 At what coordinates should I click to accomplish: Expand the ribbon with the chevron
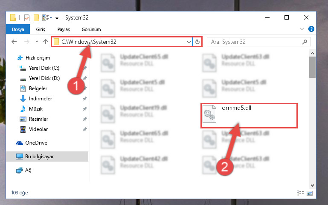(x=302, y=29)
